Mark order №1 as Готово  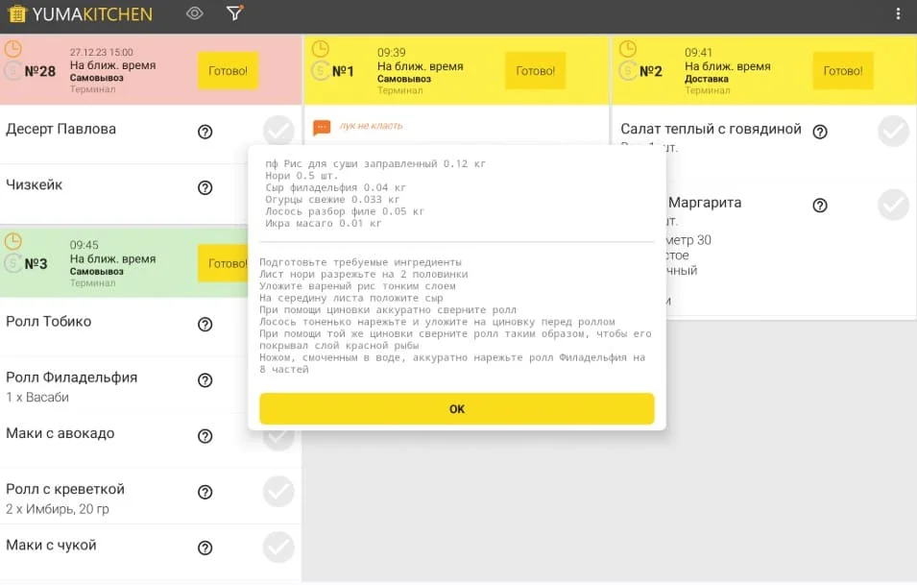click(x=535, y=71)
